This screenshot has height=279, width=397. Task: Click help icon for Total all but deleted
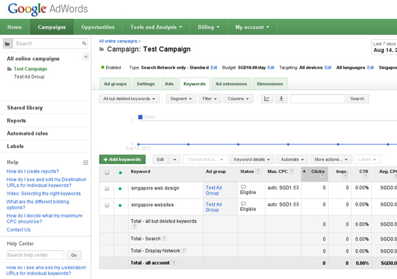(135, 226)
